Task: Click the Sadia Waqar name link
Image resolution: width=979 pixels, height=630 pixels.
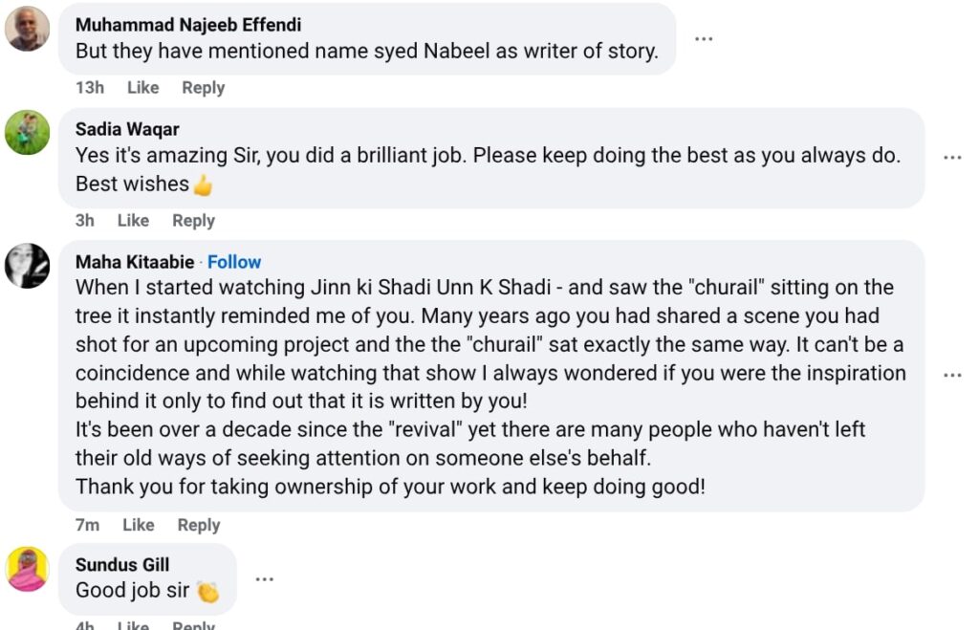Action: (x=127, y=129)
